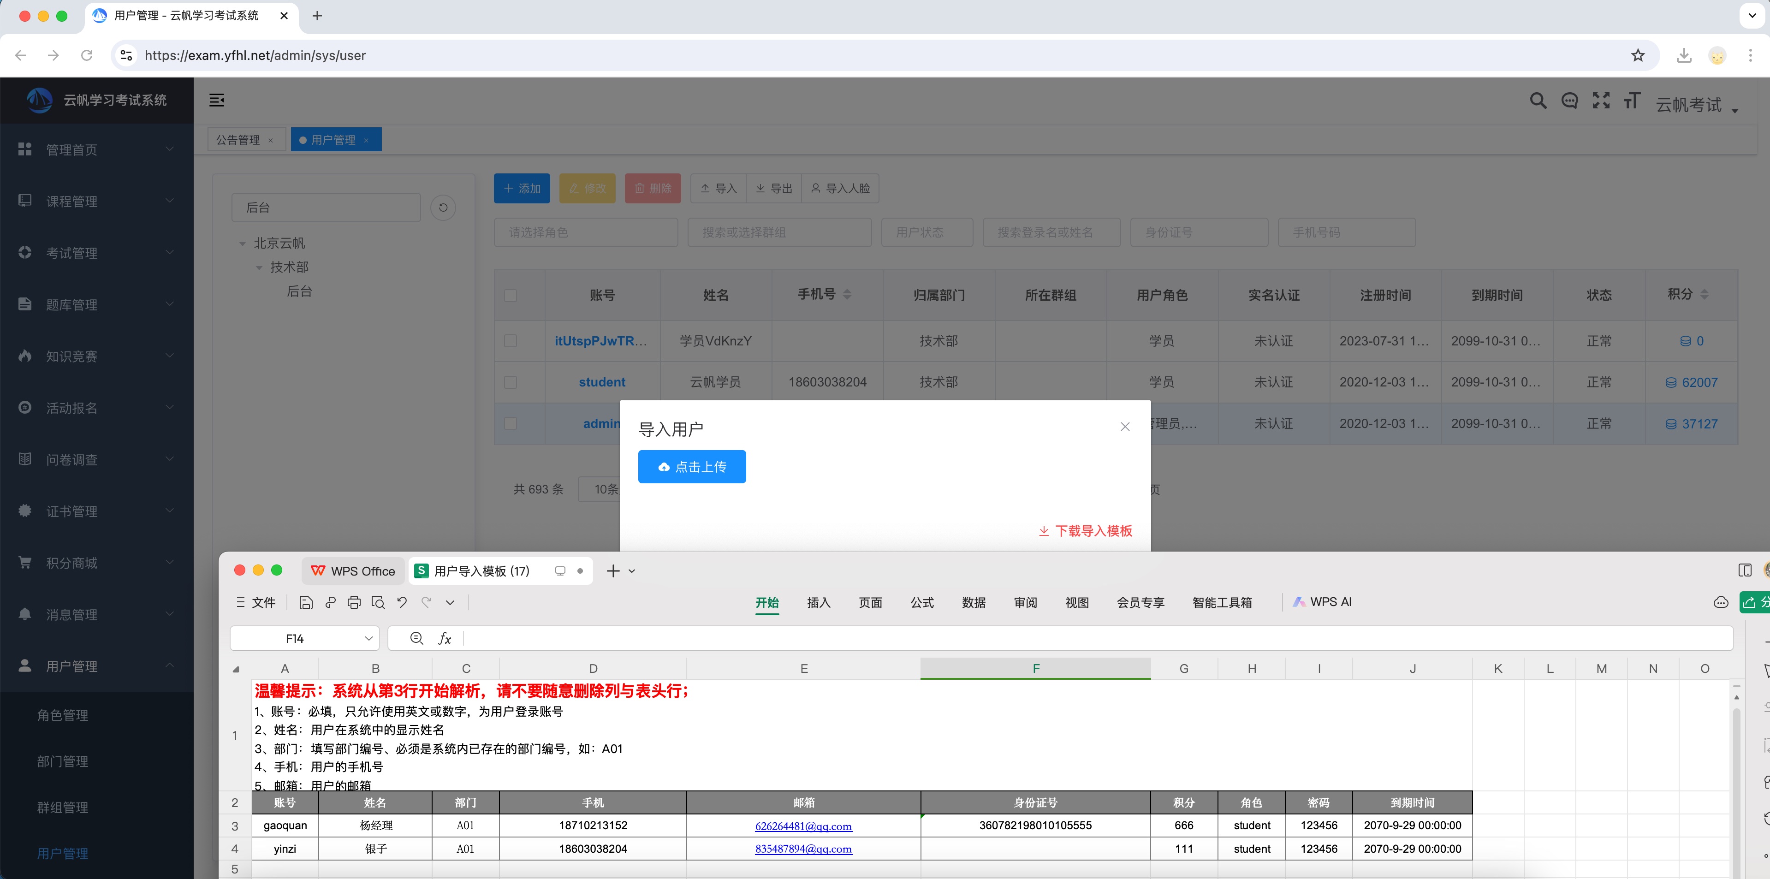This screenshot has height=879, width=1770.
Task: Expand the 管理首页 sidebar menu
Action: pos(96,149)
